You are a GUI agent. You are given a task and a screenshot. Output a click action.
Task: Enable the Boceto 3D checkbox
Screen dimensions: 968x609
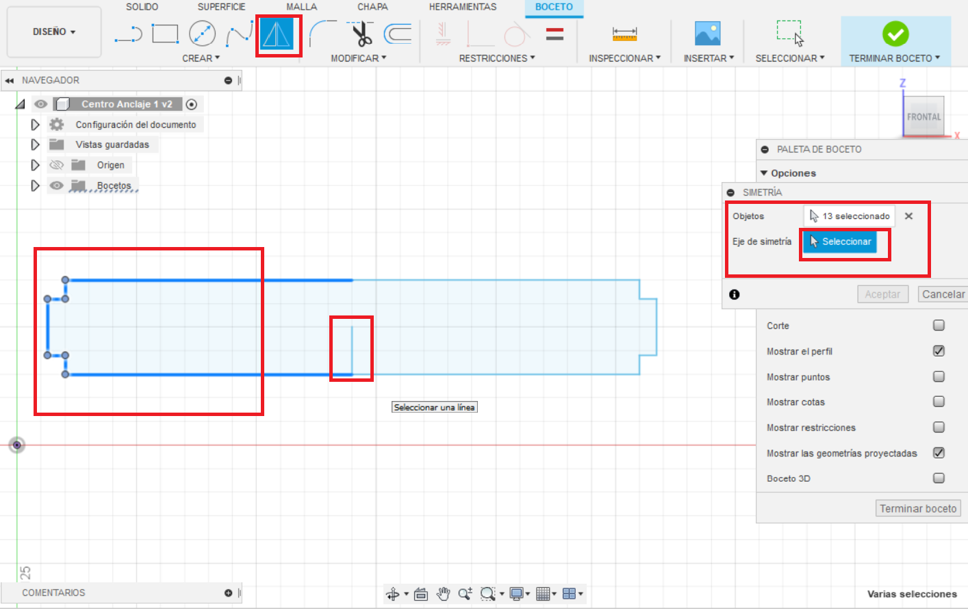pos(939,478)
